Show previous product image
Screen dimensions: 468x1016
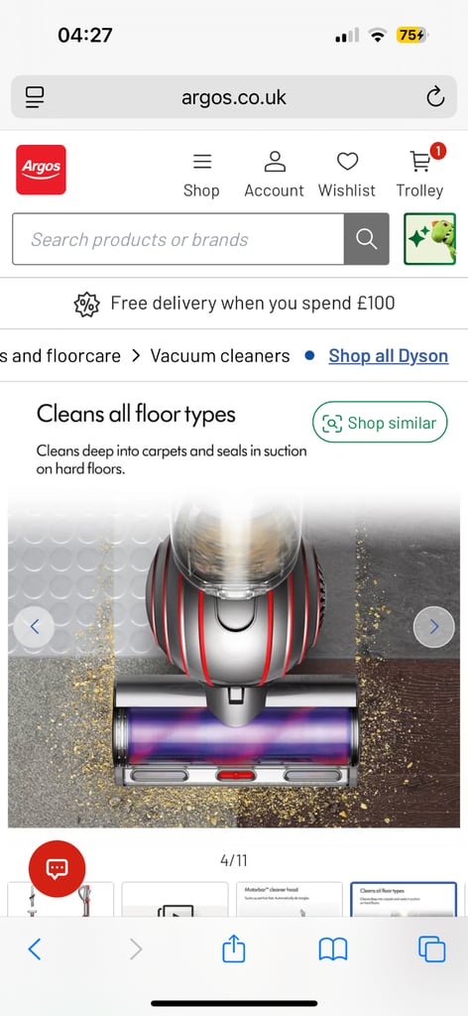click(x=35, y=627)
